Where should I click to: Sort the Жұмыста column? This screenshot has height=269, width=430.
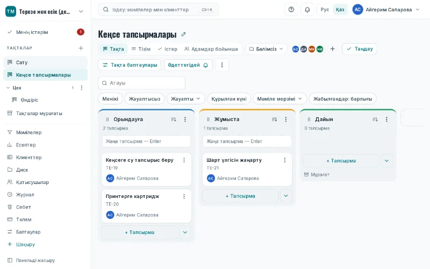(274, 119)
